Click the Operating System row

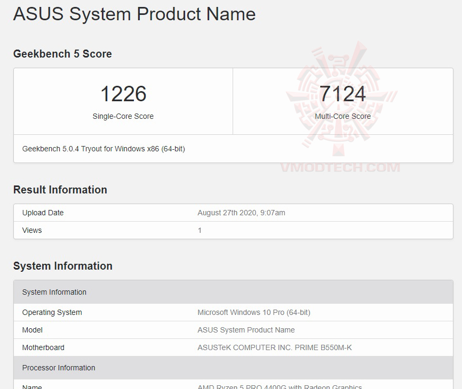(x=231, y=312)
